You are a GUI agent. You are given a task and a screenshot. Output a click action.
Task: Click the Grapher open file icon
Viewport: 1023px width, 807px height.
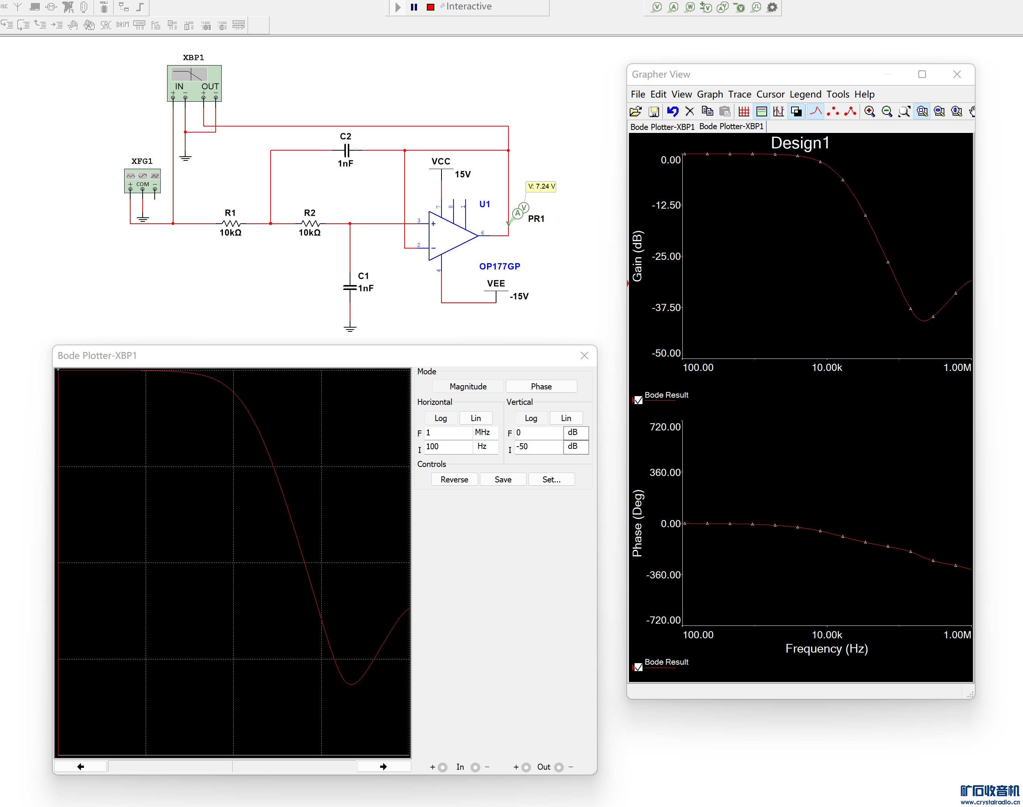pos(636,111)
